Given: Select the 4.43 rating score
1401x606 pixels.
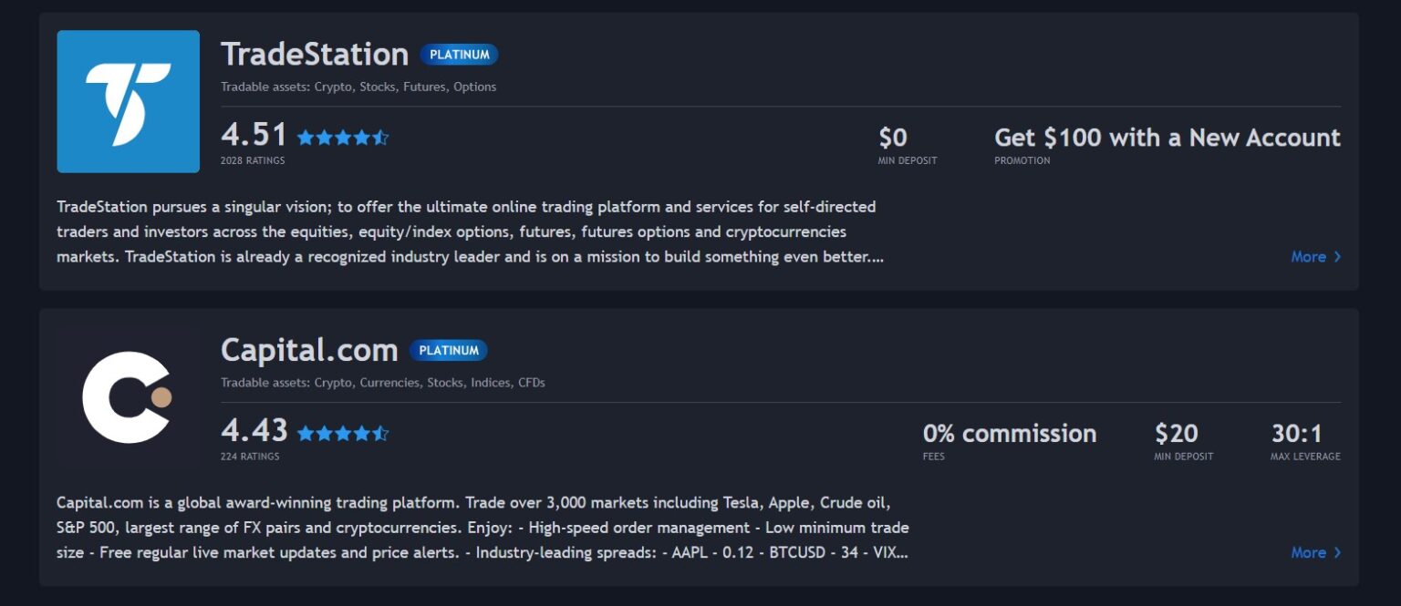Looking at the screenshot, I should pos(254,430).
